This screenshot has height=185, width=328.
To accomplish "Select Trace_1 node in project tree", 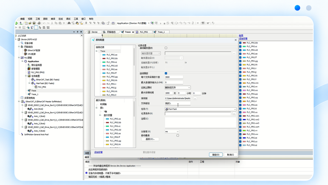I will point(35,94).
